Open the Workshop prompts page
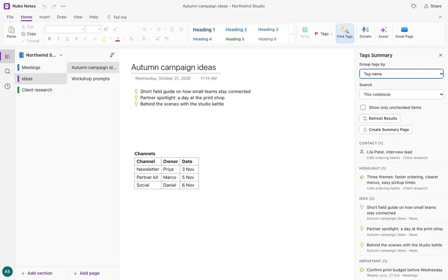 tap(93, 79)
